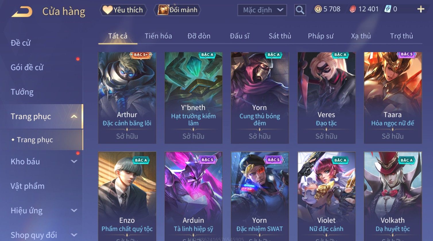433x241 pixels.
Task: Open Arthur Đặc cảnh băng lôi skin card
Action: pyautogui.click(x=127, y=98)
